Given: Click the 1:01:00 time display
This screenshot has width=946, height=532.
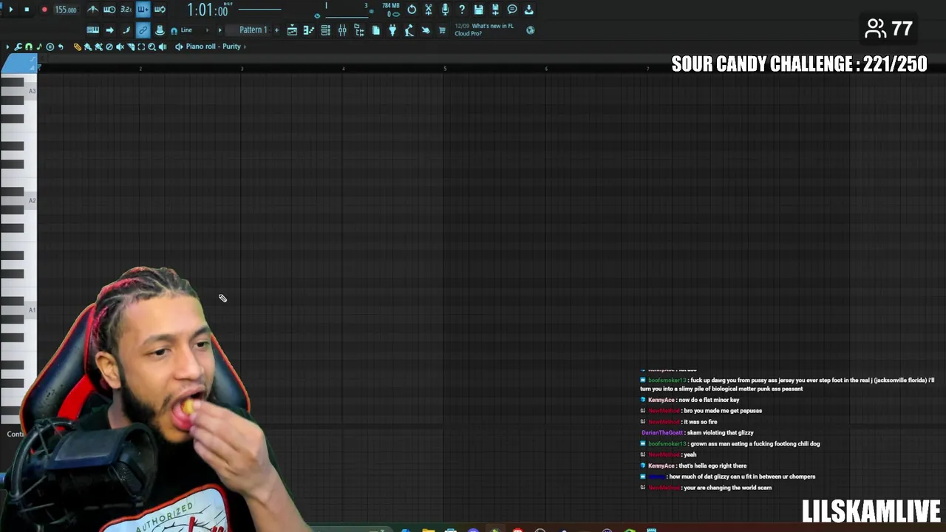Looking at the screenshot, I should 207,10.
